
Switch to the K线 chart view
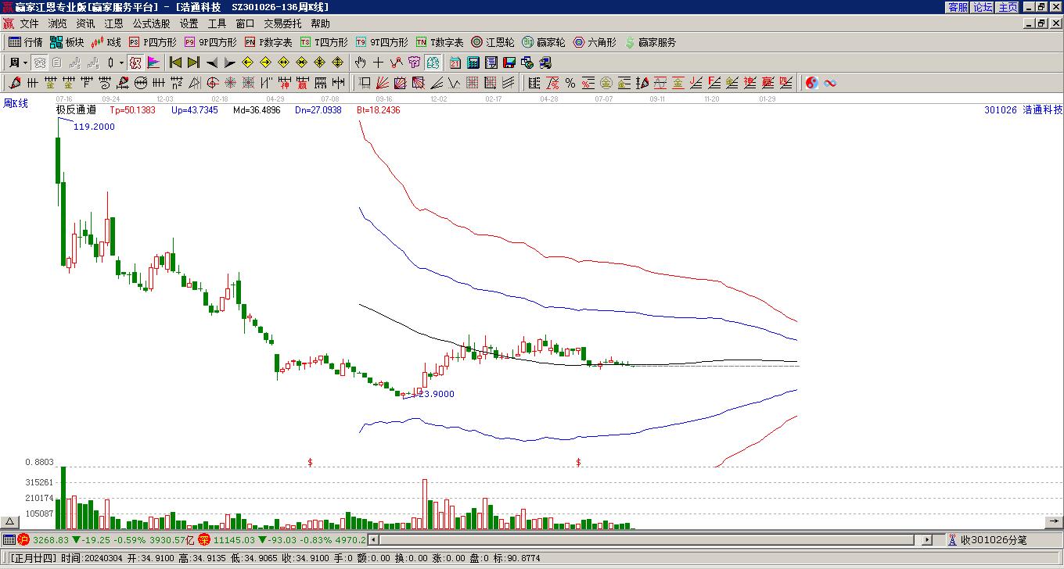[106, 42]
